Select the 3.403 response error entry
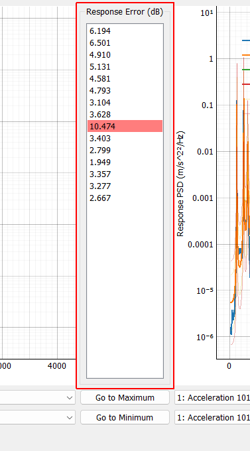 pos(125,139)
